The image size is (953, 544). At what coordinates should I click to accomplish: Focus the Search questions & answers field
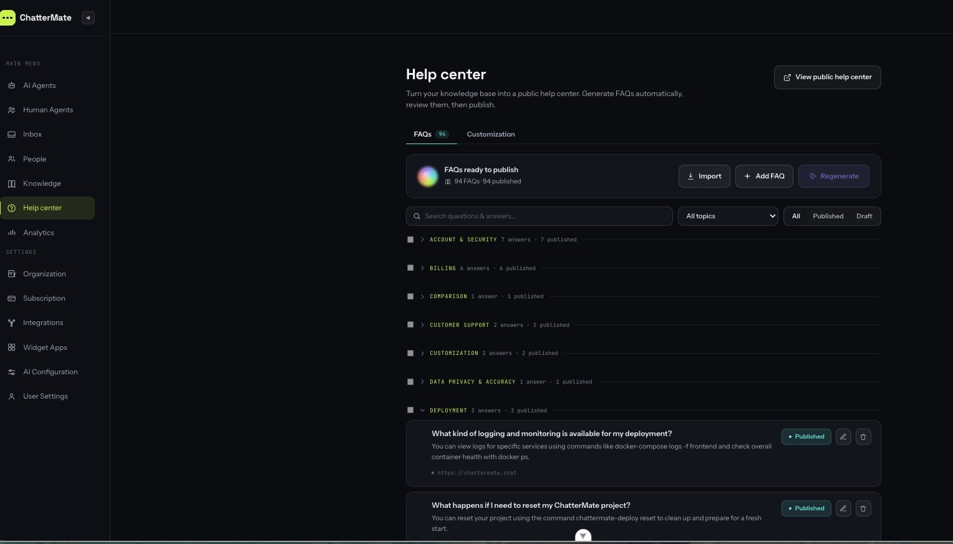pos(539,216)
